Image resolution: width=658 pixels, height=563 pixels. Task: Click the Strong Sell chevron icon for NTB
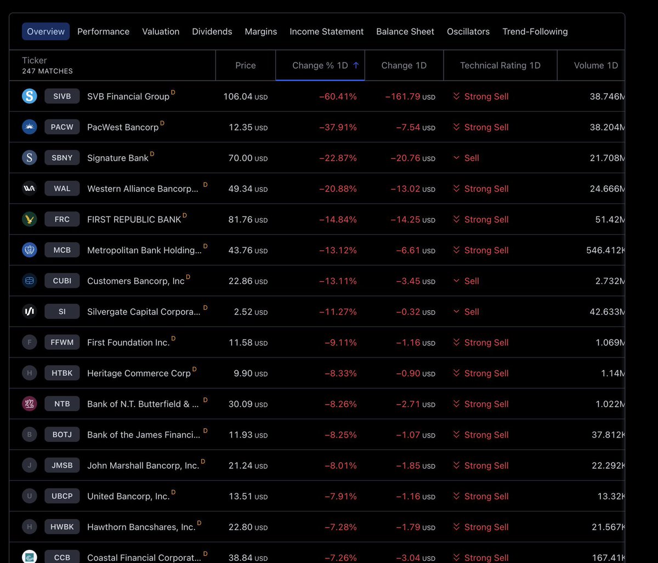(456, 403)
